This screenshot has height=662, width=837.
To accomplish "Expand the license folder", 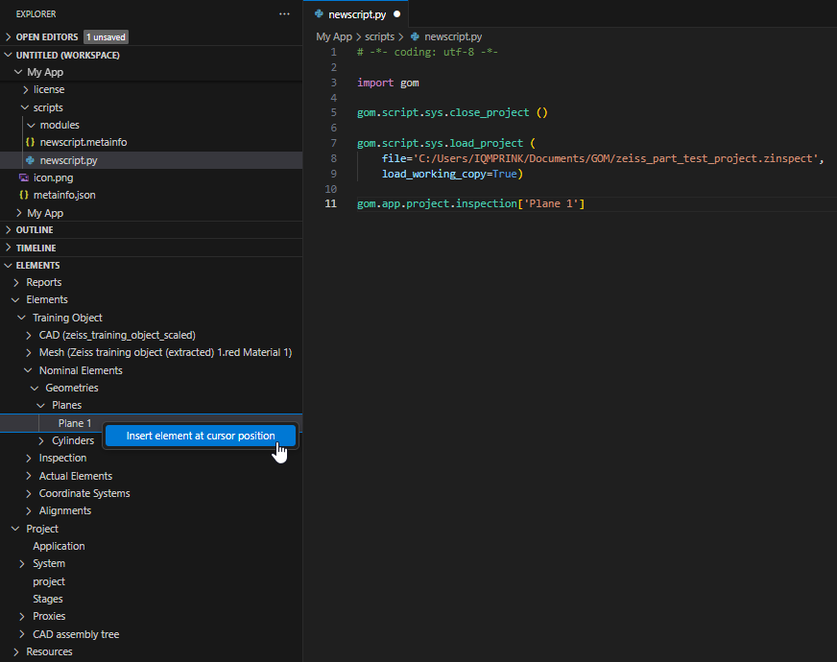I will point(26,89).
